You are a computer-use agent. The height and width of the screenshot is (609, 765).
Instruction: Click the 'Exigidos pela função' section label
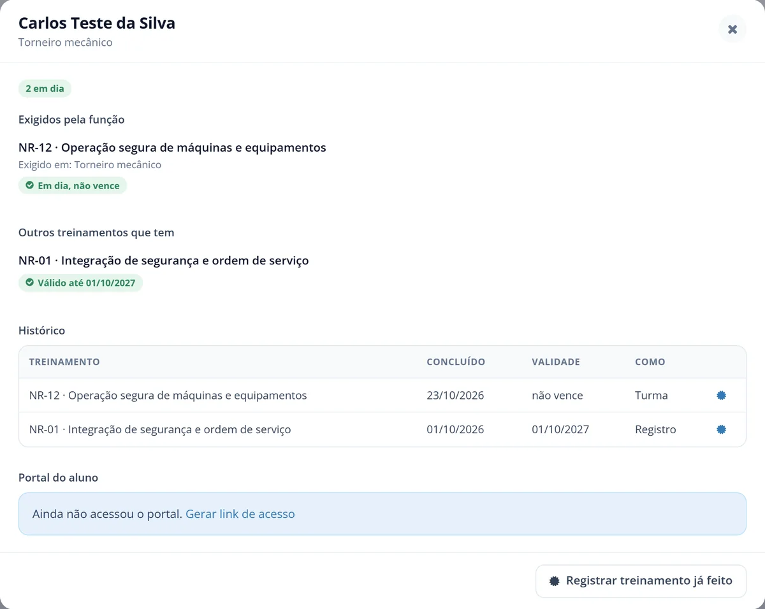click(71, 120)
